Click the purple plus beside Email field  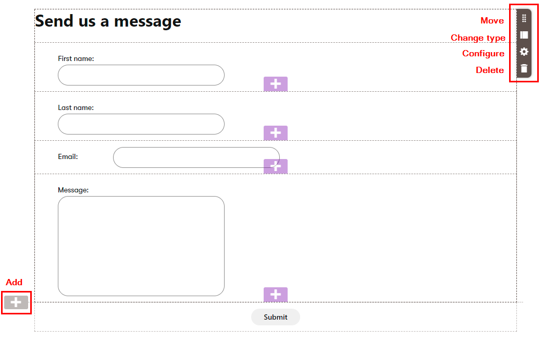click(275, 166)
